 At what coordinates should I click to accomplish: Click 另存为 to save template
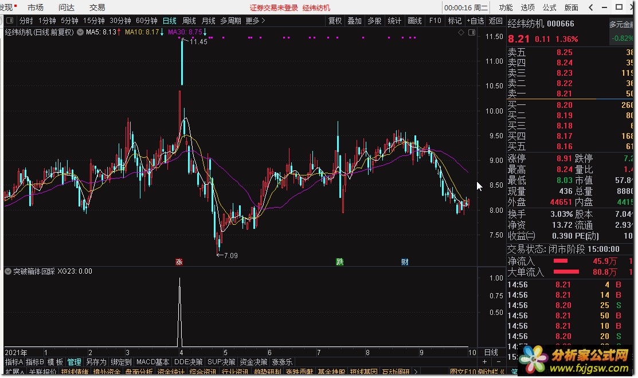(x=96, y=362)
